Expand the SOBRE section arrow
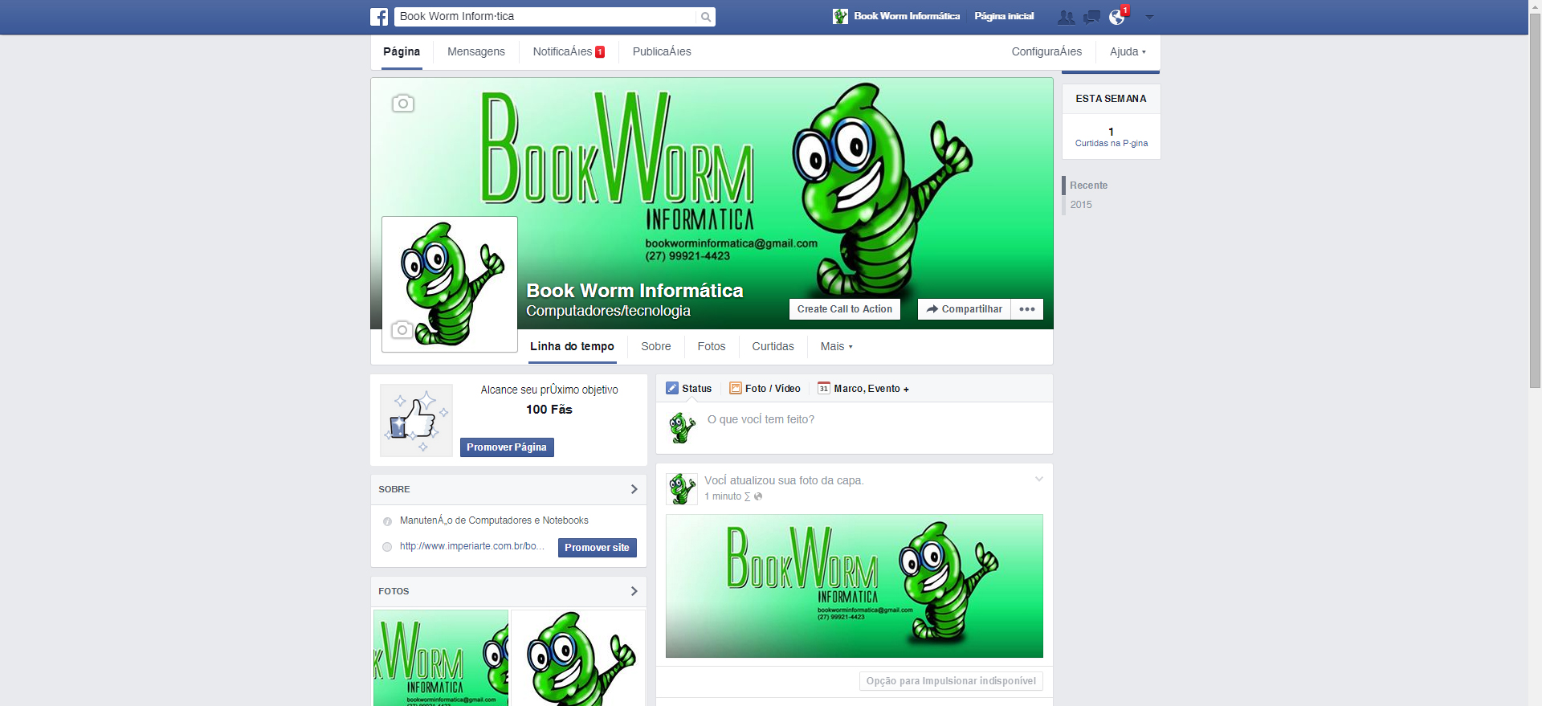The height and width of the screenshot is (706, 1542). 634,489
